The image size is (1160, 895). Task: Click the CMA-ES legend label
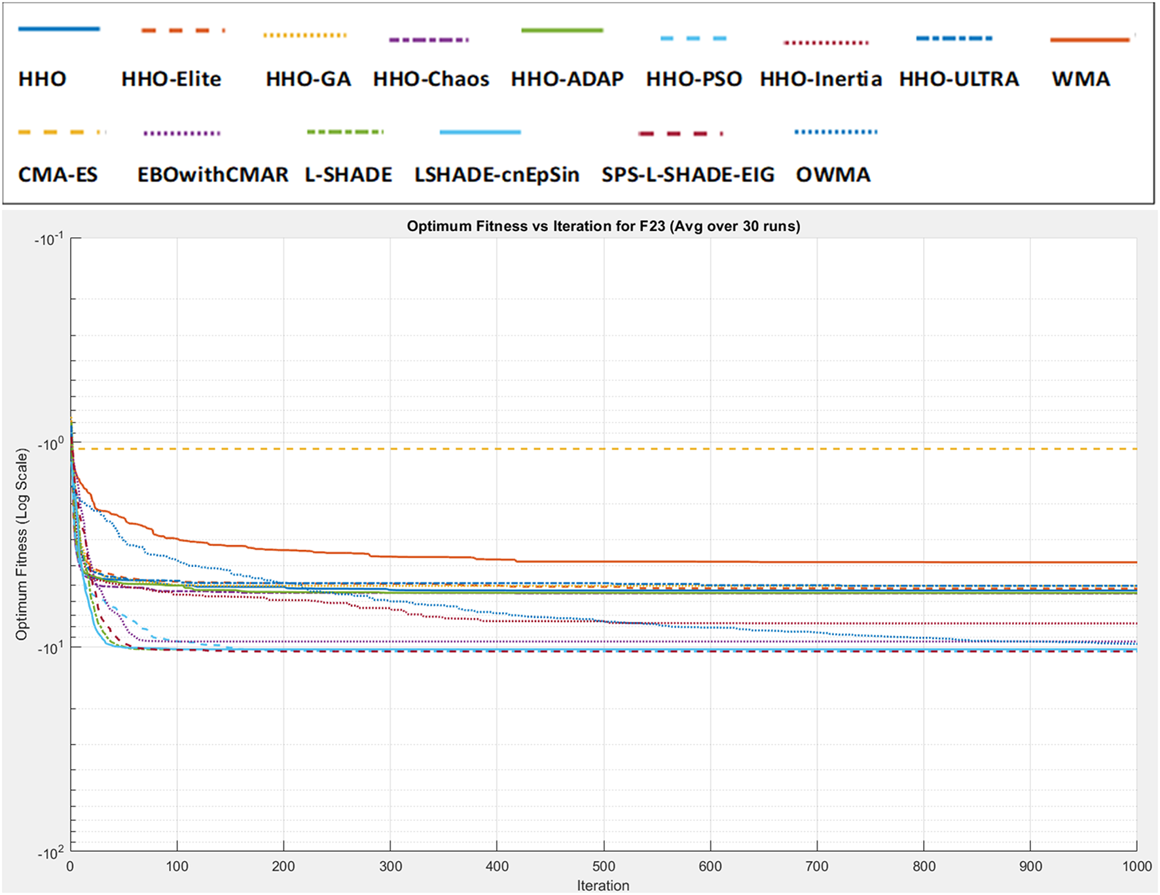coord(58,175)
